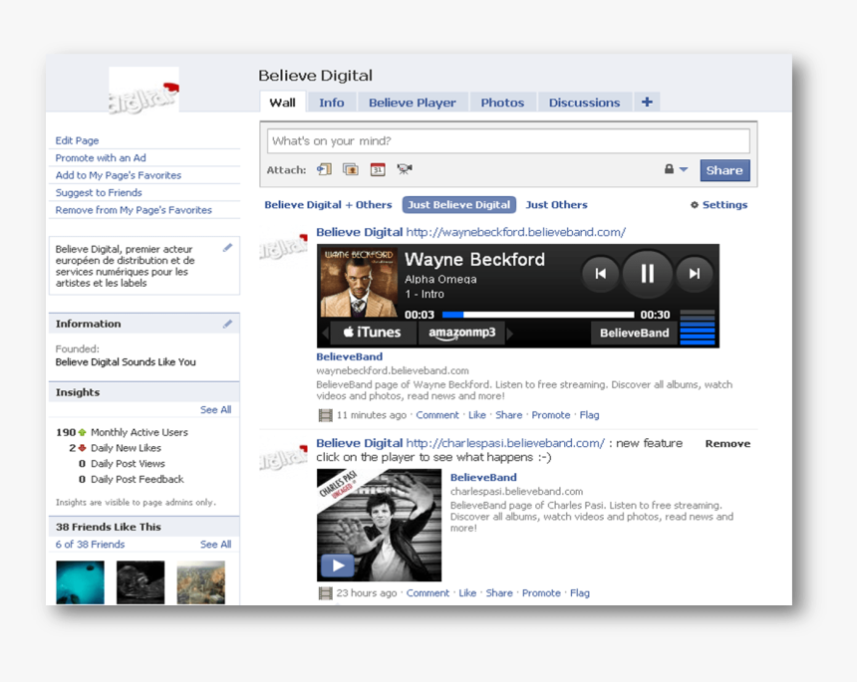Switch to the Wall tab
Screen dimensions: 857x682
283,103
